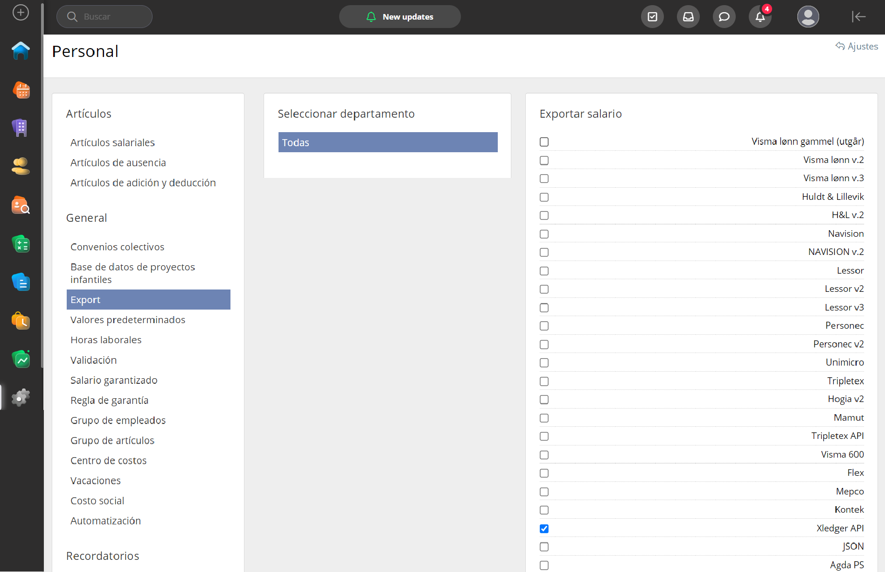Screen dimensions: 885x572
Task: Click the user profile avatar
Action: pyautogui.click(x=808, y=17)
